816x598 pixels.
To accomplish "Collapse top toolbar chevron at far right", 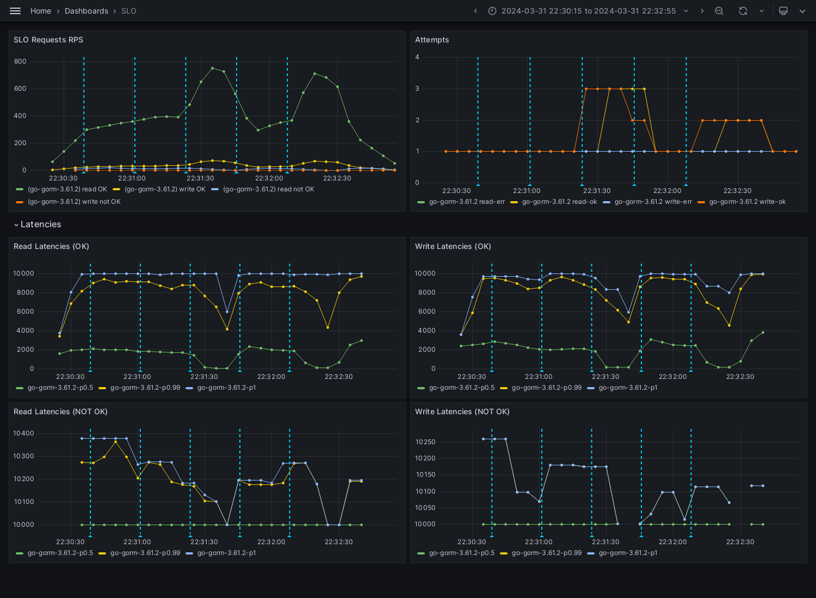I will (802, 11).
